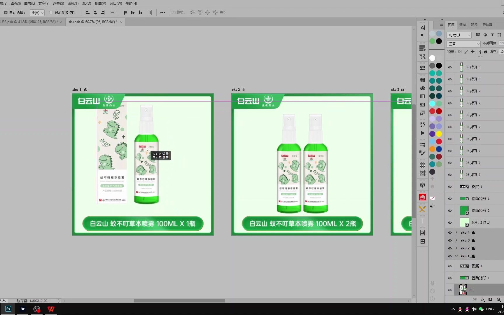Viewport: 504px width, 315px height.
Task: Add layer style fx at panel bottom
Action: 483,300
